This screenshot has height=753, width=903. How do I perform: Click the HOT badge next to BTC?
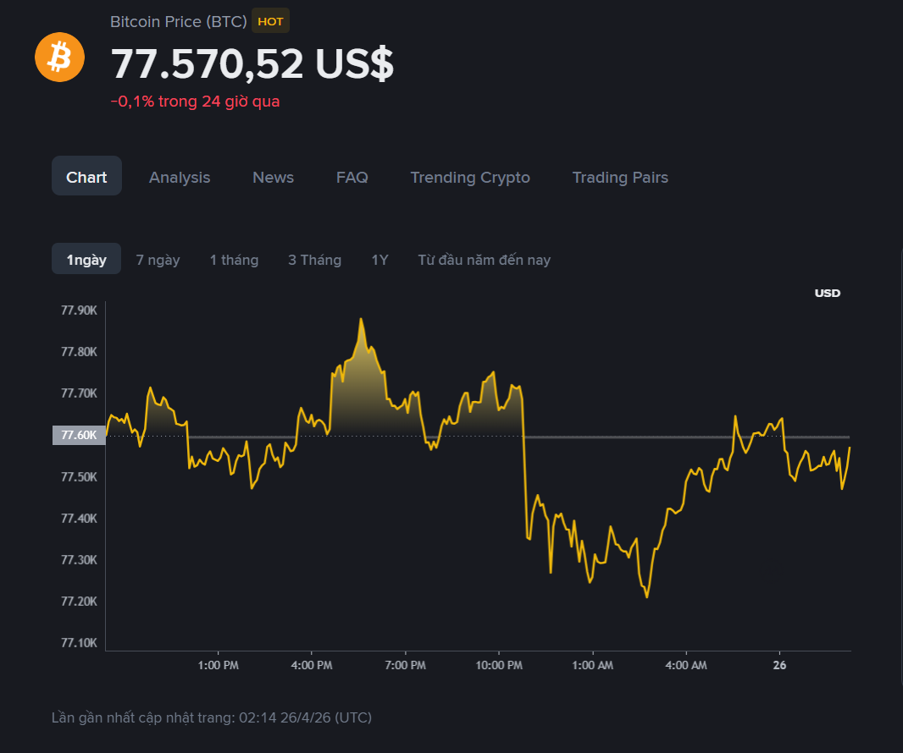tap(270, 21)
